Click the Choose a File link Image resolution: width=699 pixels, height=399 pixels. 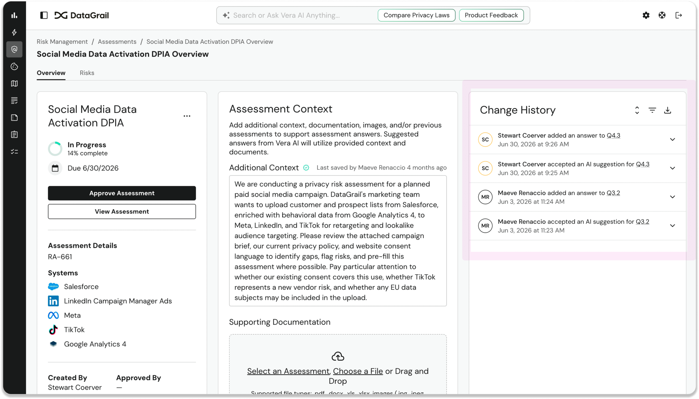358,371
